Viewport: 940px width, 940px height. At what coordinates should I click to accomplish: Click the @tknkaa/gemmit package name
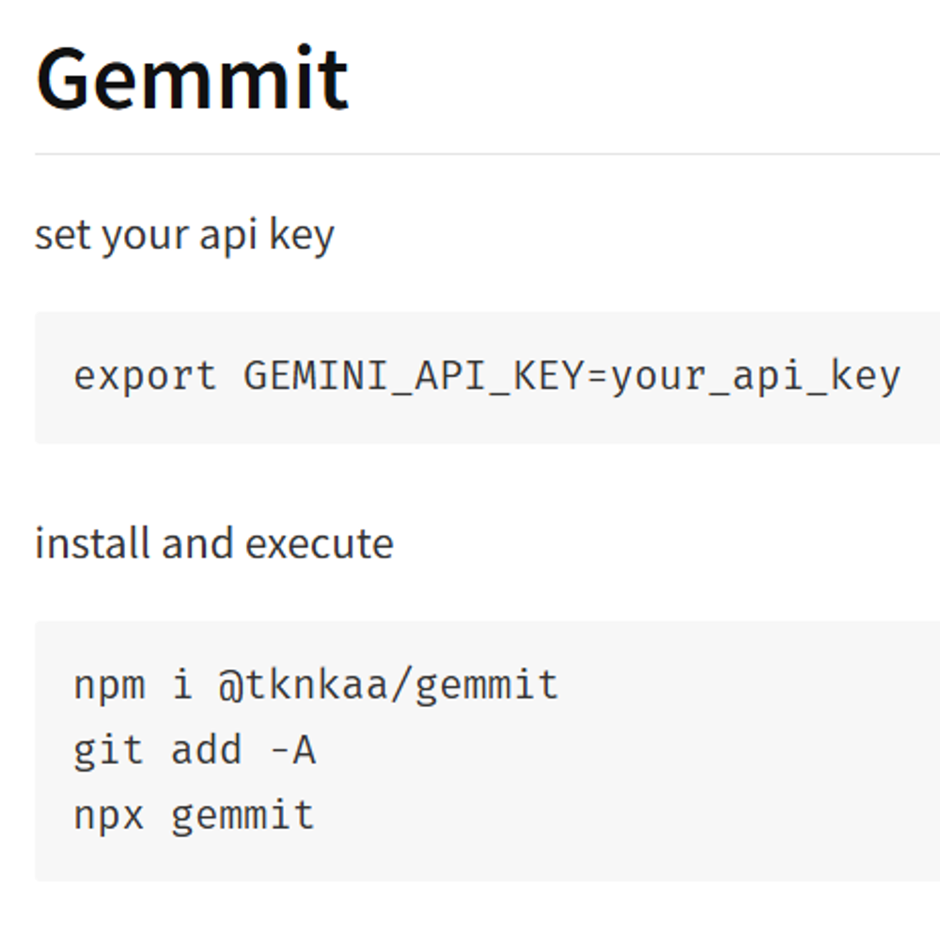[388, 685]
